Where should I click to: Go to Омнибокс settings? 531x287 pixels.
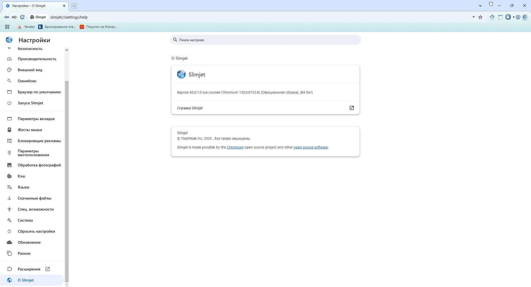click(32, 81)
